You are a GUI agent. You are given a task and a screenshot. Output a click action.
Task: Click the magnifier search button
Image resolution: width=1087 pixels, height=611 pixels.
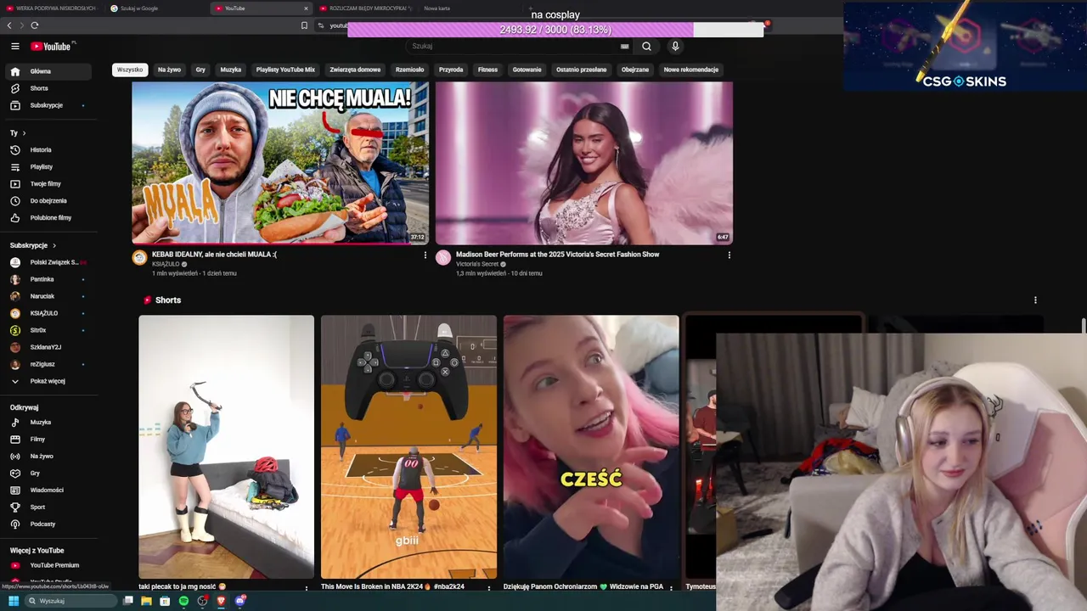646,47
